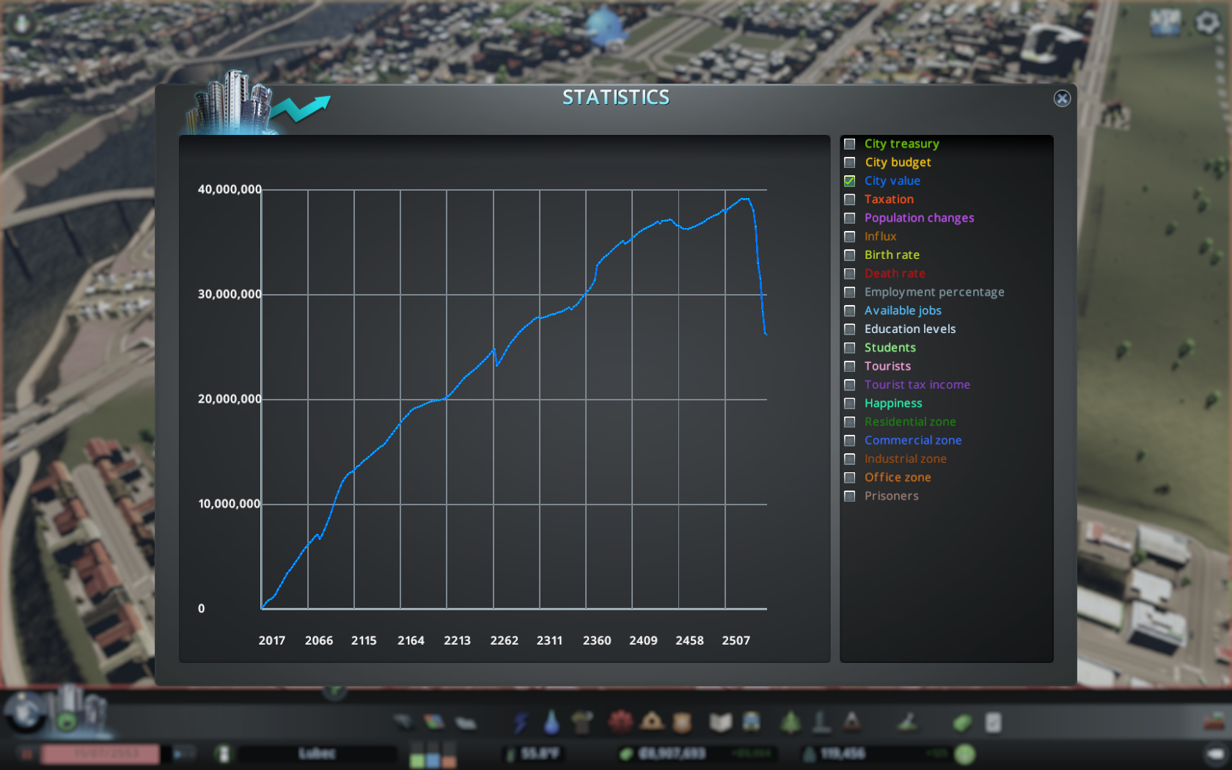Enable the Tourists graph checkbox
This screenshot has width=1232, height=770.
850,367
